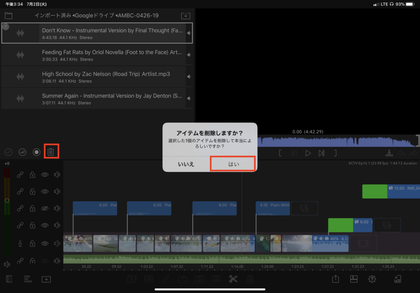Screen dimensions: 420x293
Task: Show the hidden third track
Action: tap(45, 209)
